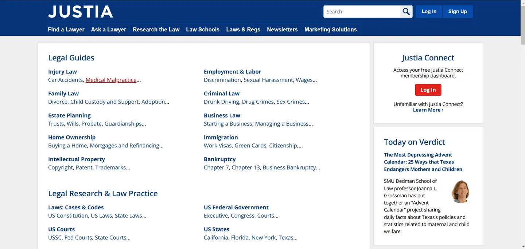This screenshot has height=249, width=525.
Task: Open the Laws & Regs menu
Action: click(243, 29)
